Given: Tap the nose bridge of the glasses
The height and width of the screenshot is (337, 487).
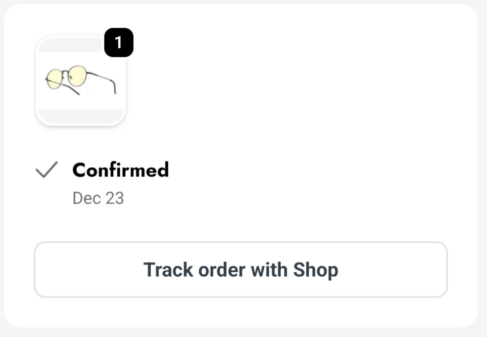Looking at the screenshot, I should click(66, 74).
